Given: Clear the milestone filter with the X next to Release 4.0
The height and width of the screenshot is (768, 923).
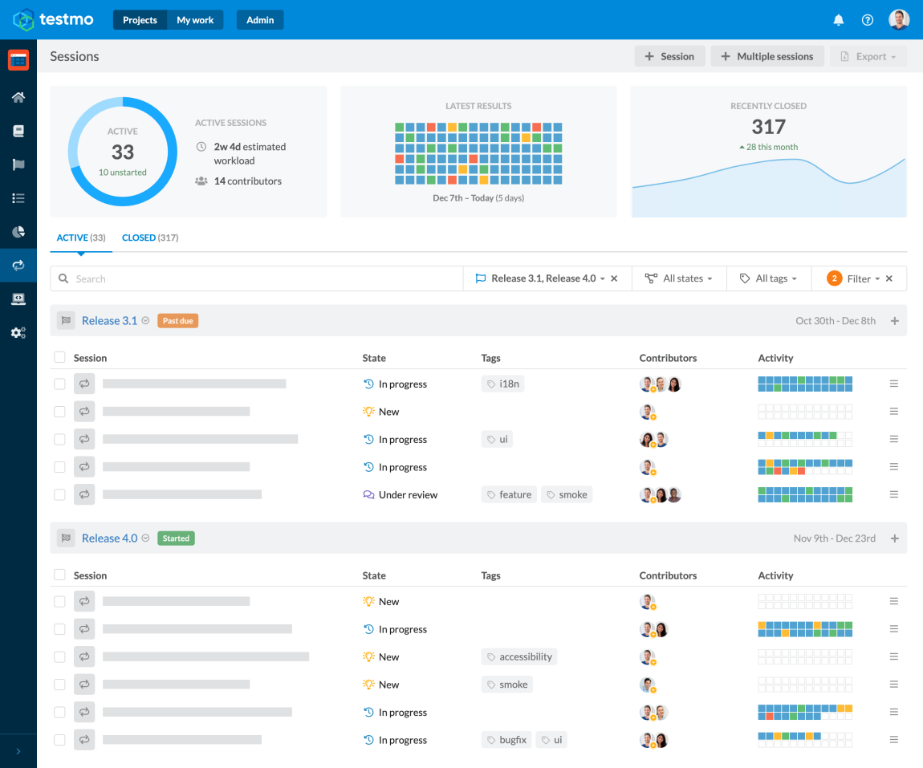Looking at the screenshot, I should [614, 278].
